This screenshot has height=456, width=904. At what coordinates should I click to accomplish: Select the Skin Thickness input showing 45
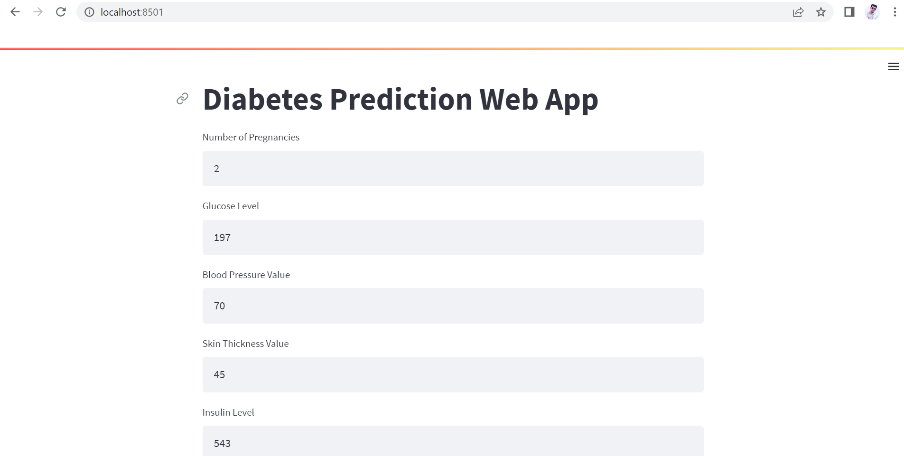point(453,374)
